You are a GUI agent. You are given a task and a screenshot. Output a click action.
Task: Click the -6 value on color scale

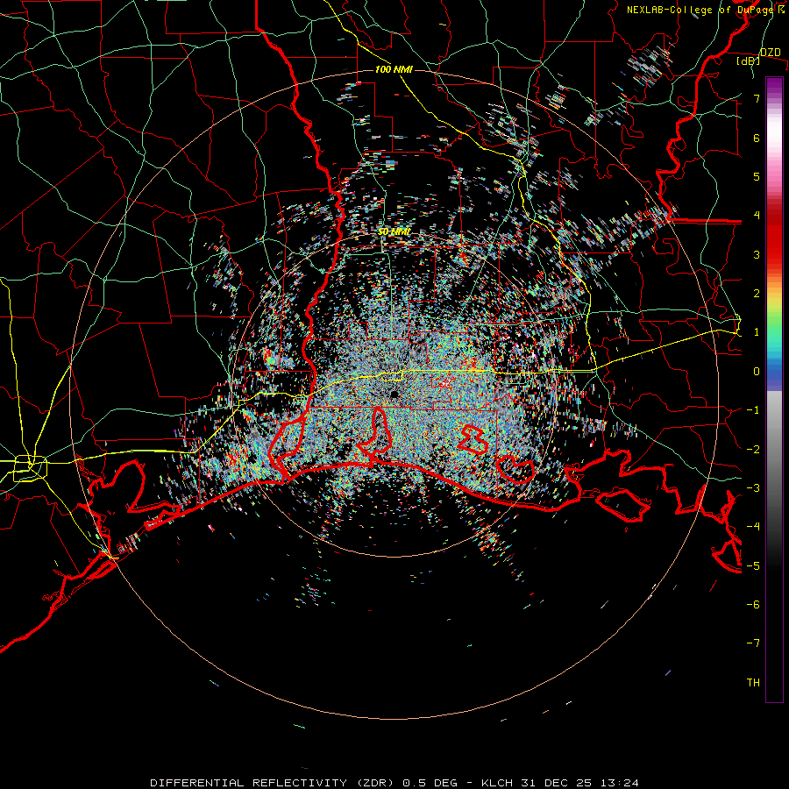click(x=753, y=605)
